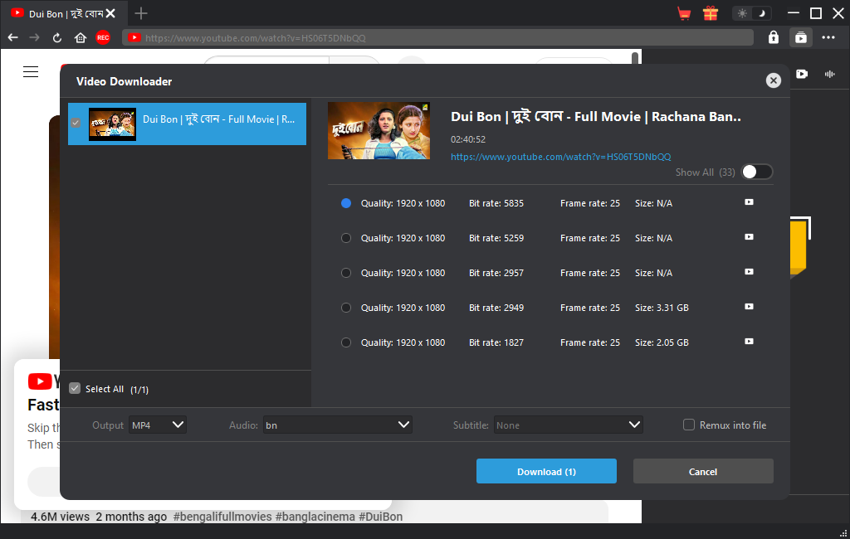Start recording with the REC button

pos(103,37)
